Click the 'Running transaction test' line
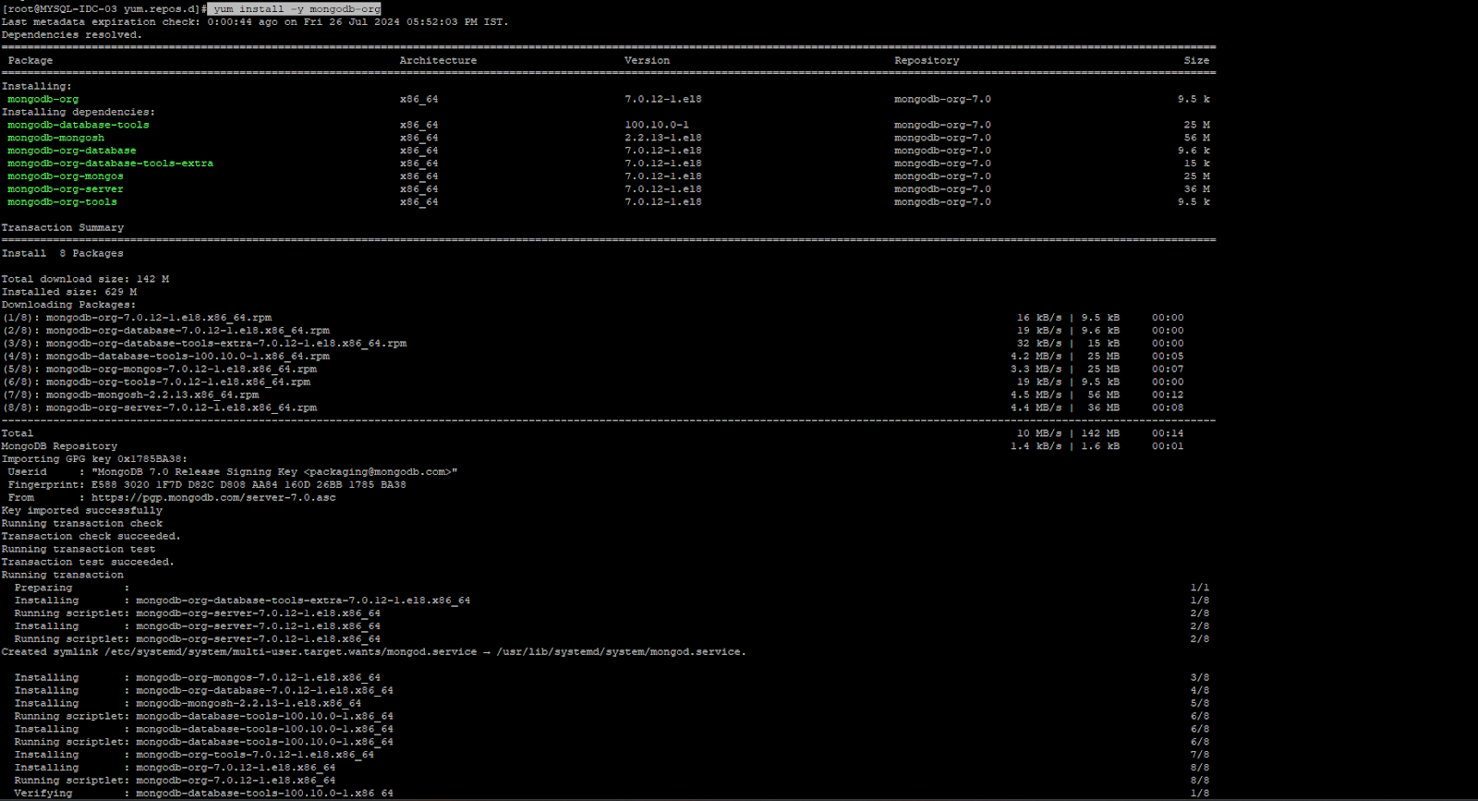Image resolution: width=1478 pixels, height=801 pixels. [79, 550]
